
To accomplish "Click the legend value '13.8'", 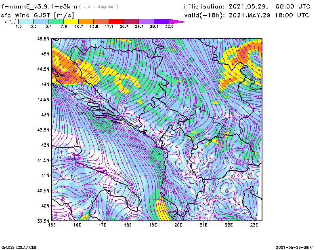I will point(94,26).
